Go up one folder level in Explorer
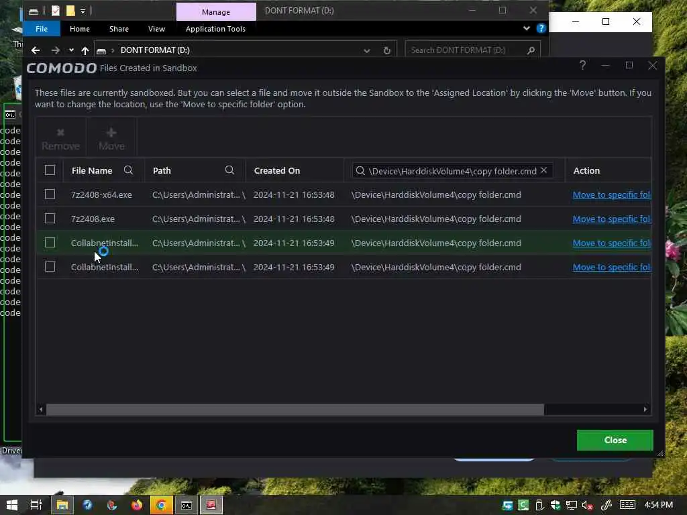Viewport: 687px width, 515px height. pos(85,50)
